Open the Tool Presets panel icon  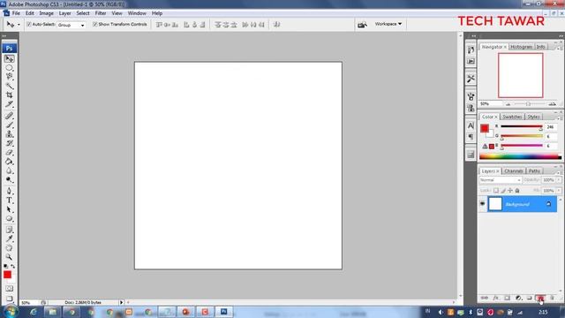[x=471, y=79]
